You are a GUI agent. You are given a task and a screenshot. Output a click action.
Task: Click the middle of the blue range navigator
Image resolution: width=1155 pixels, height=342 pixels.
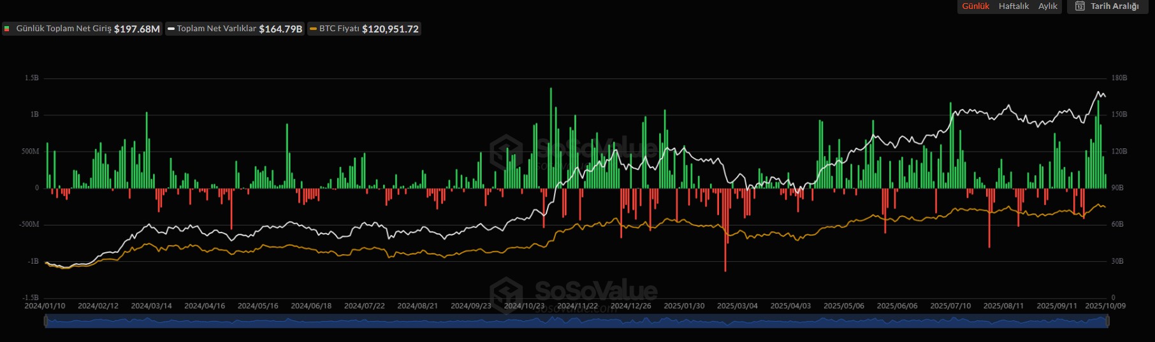click(576, 322)
